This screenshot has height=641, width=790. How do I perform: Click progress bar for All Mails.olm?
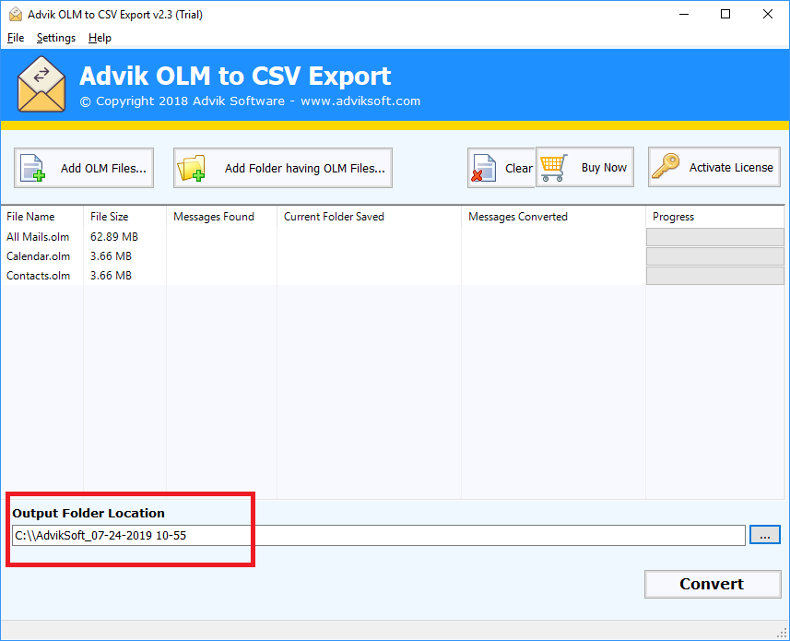tap(715, 237)
